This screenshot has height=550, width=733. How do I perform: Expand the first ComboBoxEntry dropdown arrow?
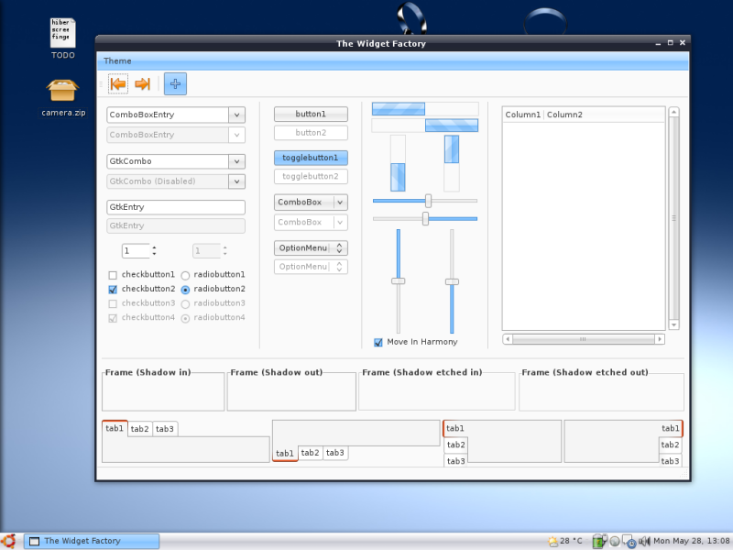click(x=236, y=115)
